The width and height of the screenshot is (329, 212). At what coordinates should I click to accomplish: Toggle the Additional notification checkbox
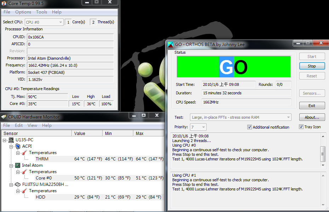(249, 127)
